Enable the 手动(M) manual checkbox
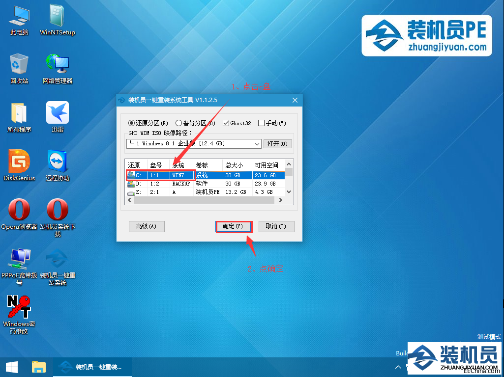The height and width of the screenshot is (377, 504). (262, 123)
